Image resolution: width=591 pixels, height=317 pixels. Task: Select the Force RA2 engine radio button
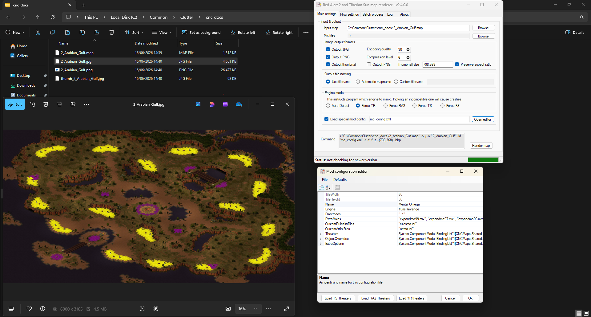click(385, 106)
